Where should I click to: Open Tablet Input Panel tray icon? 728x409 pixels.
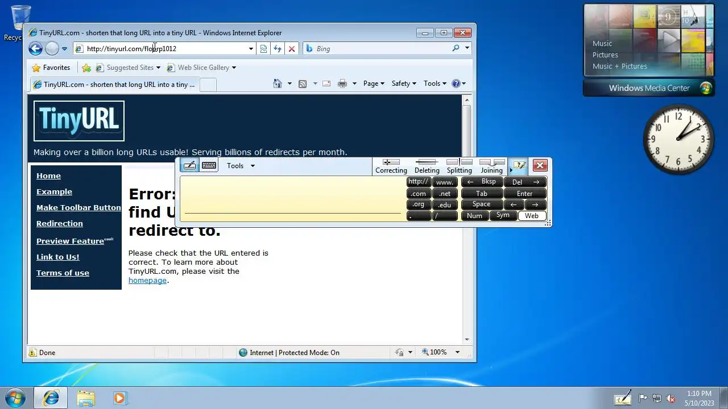[x=623, y=398]
